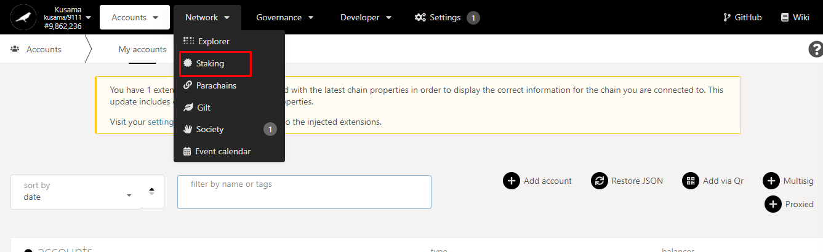Image resolution: width=823 pixels, height=252 pixels.
Task: Click the Parachains link icon
Action: 188,85
